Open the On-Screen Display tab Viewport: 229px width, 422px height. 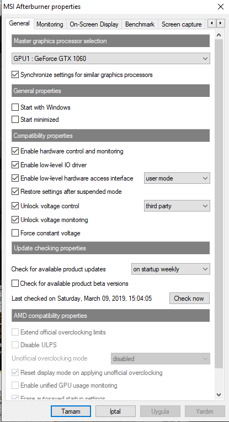pos(94,24)
